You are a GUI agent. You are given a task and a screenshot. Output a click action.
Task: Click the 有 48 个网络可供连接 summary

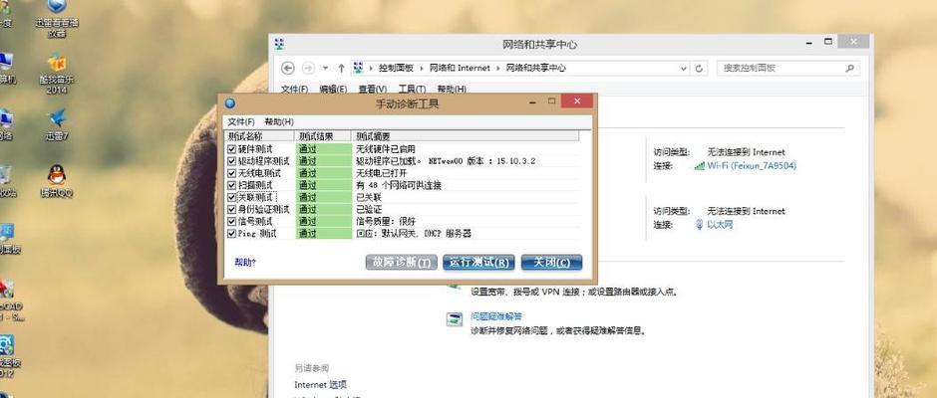[x=399, y=186]
